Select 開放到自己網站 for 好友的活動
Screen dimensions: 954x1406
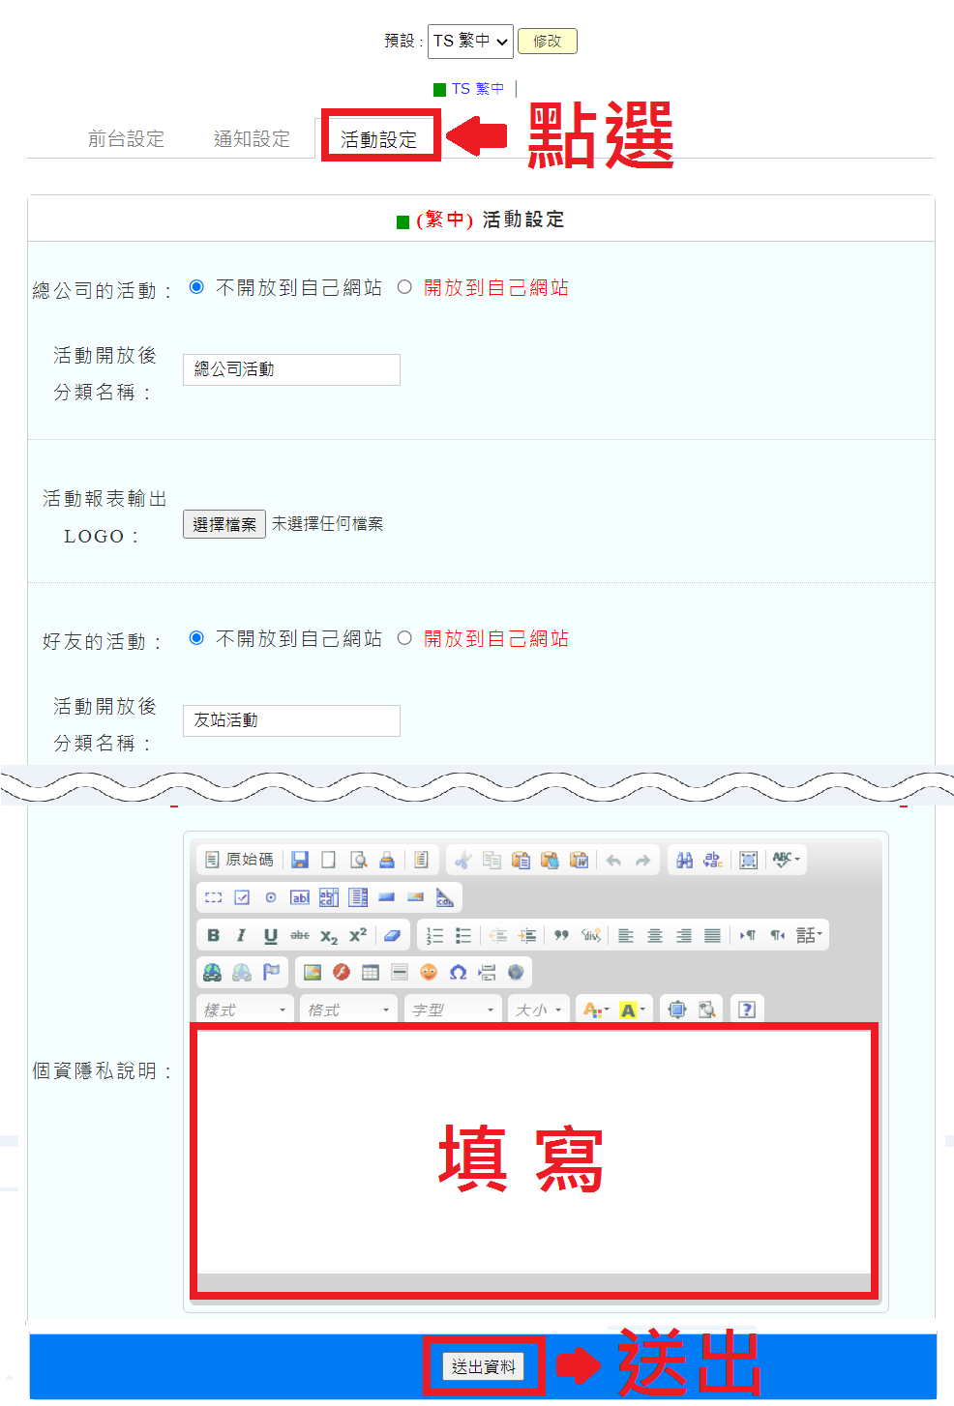tap(404, 638)
